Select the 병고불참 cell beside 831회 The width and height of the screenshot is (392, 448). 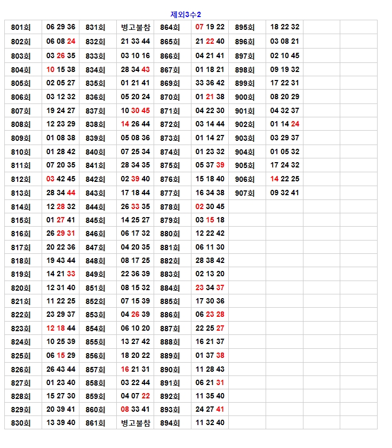click(x=135, y=27)
